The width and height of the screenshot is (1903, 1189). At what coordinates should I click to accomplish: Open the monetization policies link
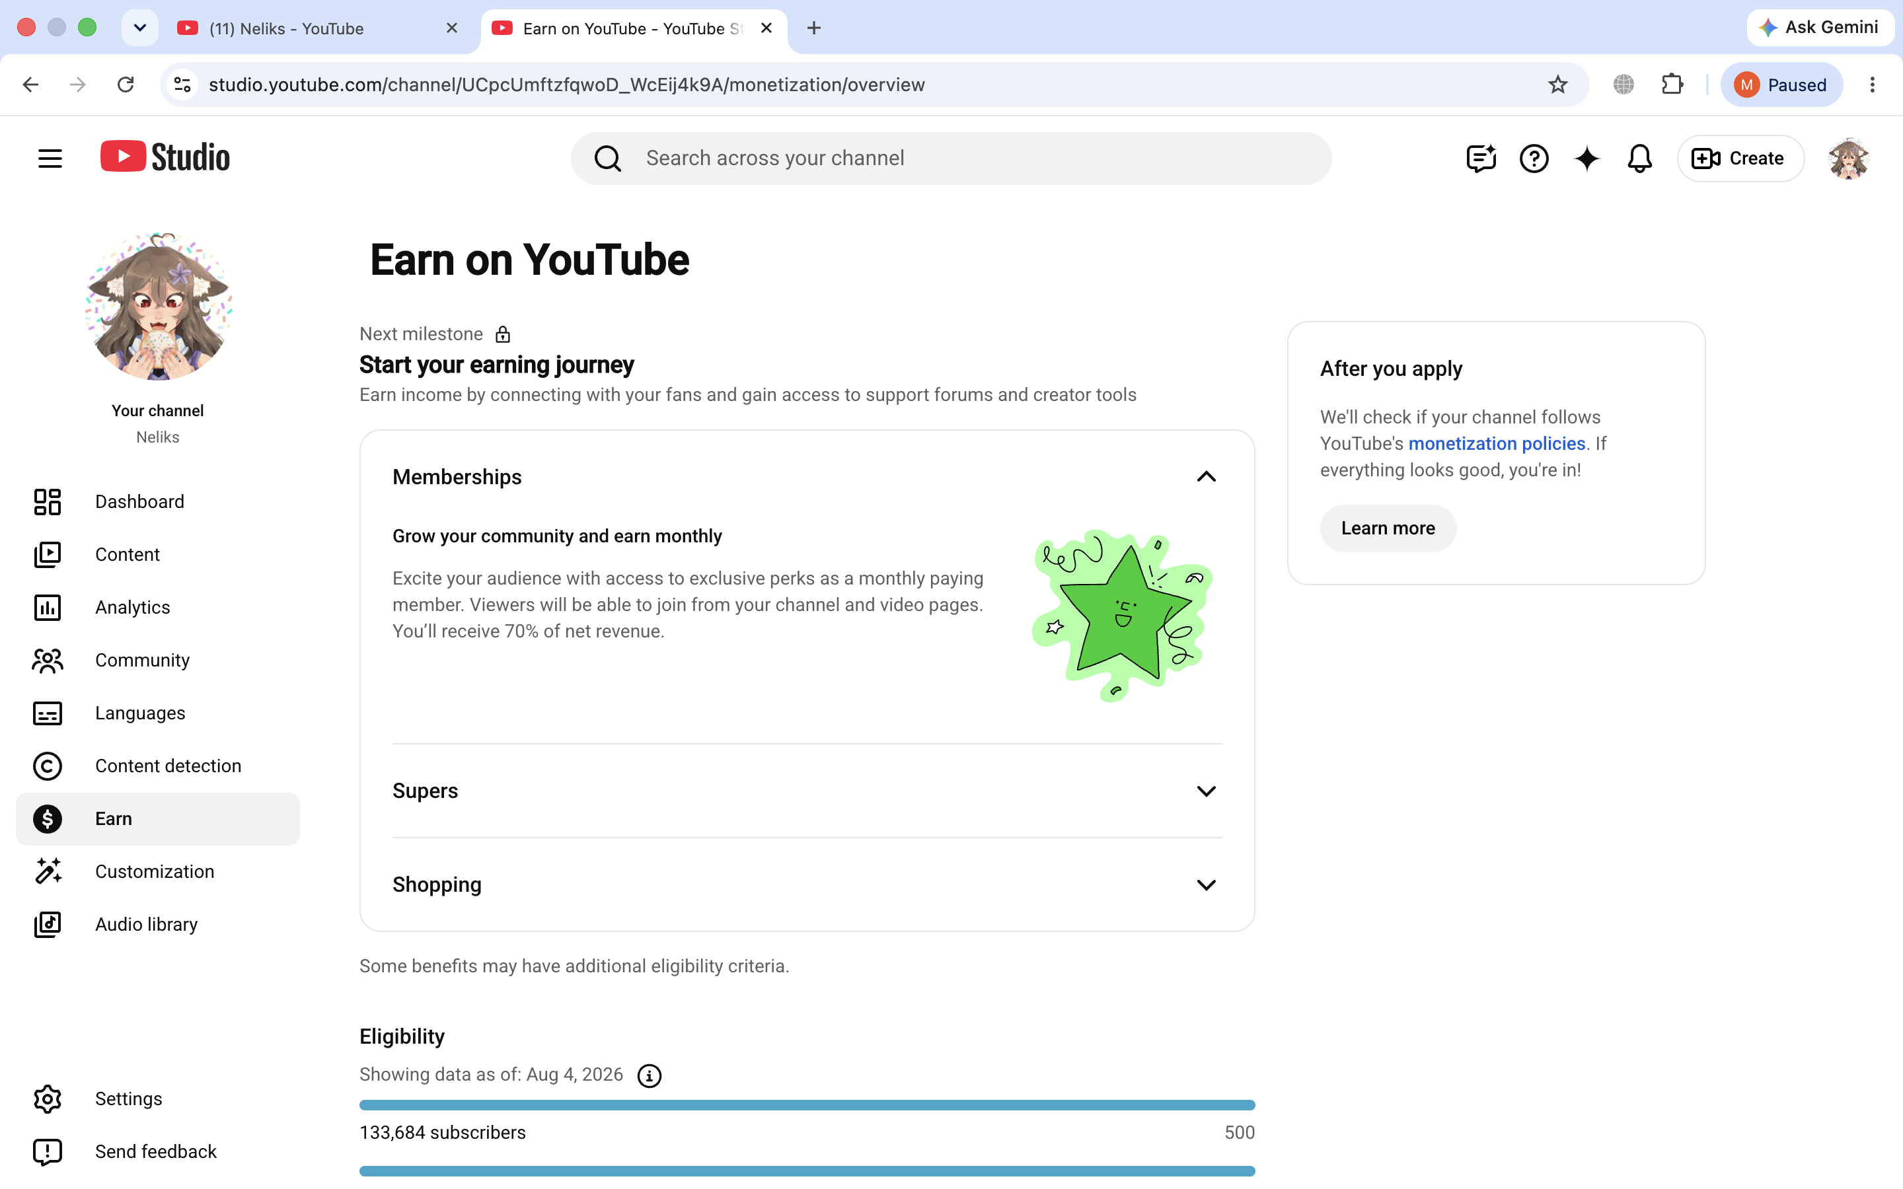[1496, 443]
